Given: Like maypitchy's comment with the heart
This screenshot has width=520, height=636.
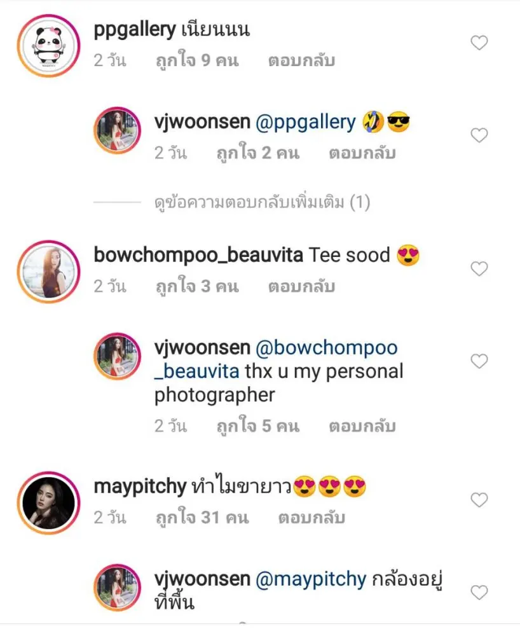Looking at the screenshot, I should (x=479, y=500).
